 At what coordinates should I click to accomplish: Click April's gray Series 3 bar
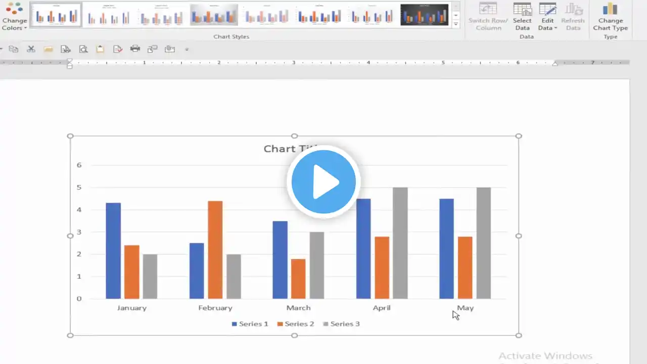[400, 243]
